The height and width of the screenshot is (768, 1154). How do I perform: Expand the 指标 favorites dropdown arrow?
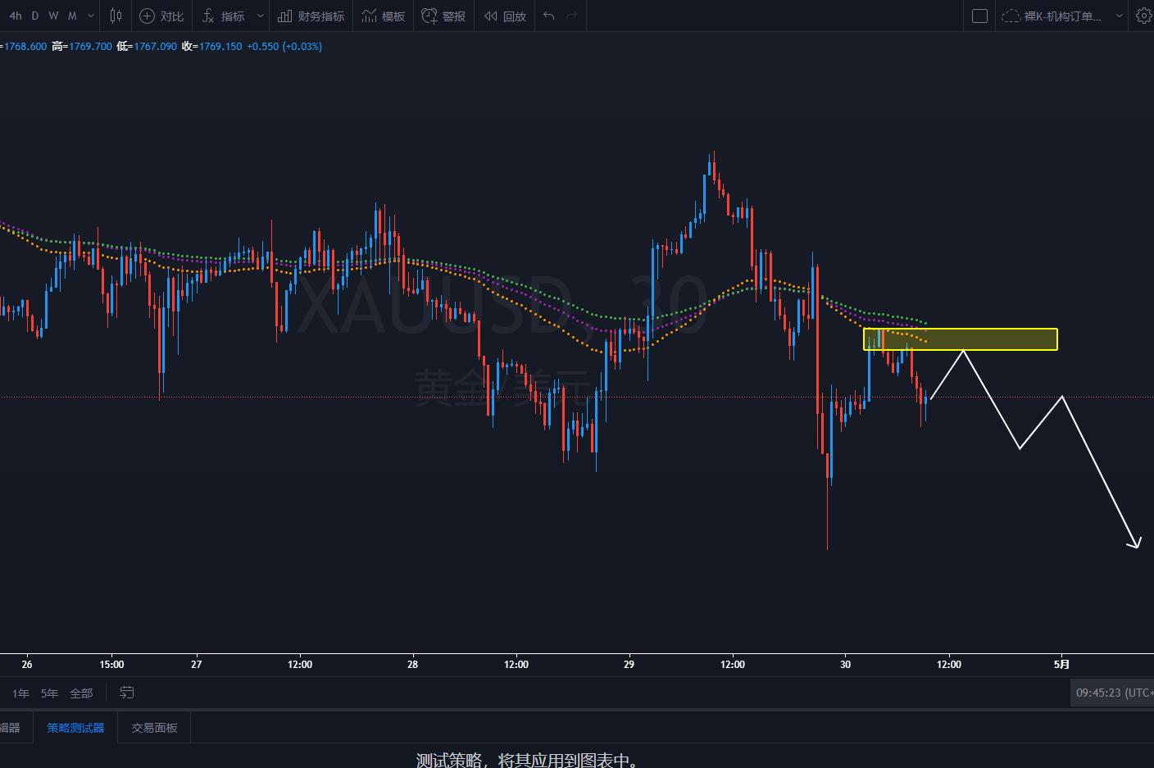click(x=261, y=16)
